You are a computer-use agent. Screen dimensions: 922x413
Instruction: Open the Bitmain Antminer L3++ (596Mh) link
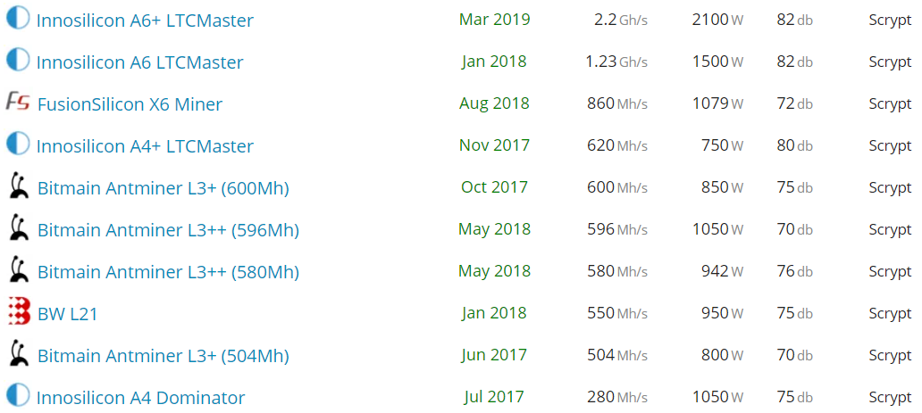168,230
